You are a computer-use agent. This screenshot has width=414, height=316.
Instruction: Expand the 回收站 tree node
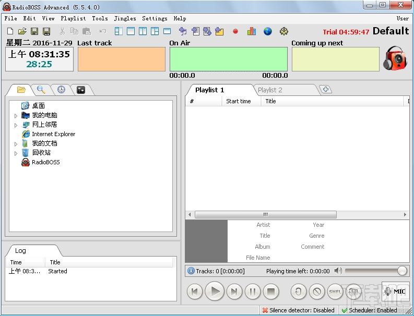(x=16, y=153)
